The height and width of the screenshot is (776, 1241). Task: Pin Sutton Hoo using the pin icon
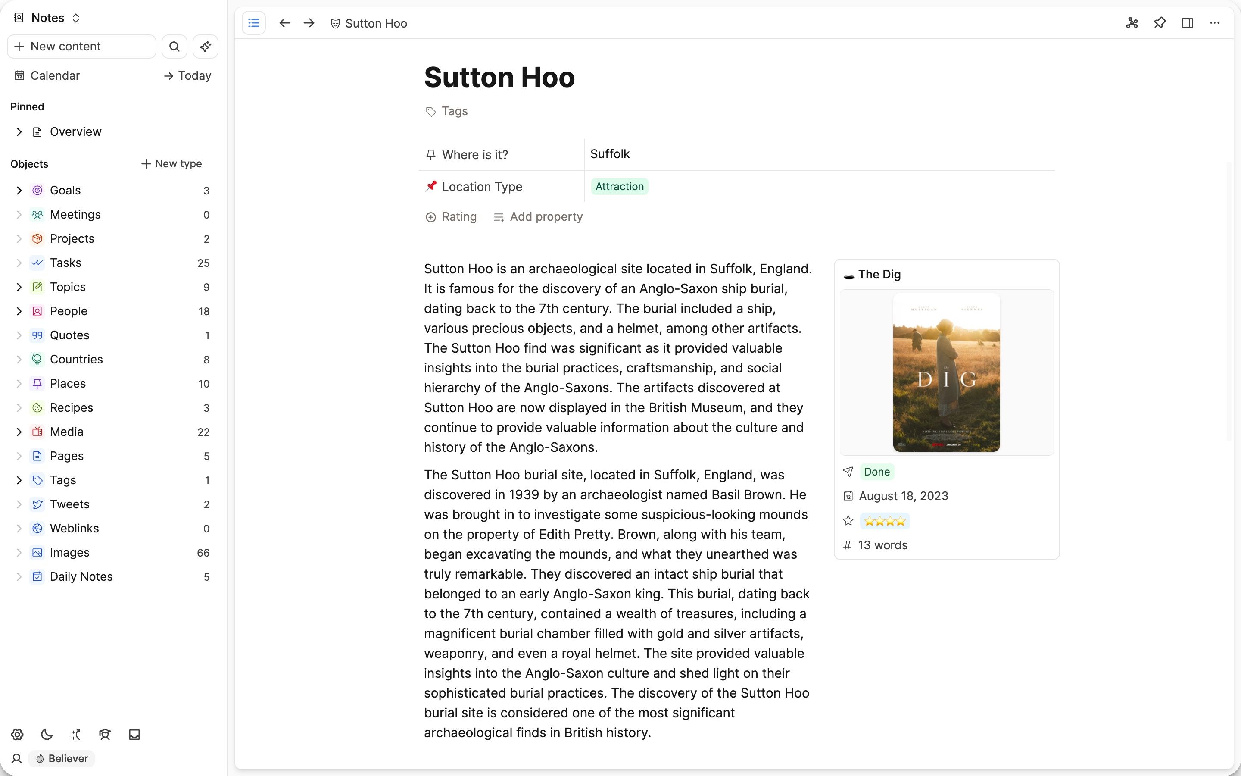click(x=1160, y=23)
